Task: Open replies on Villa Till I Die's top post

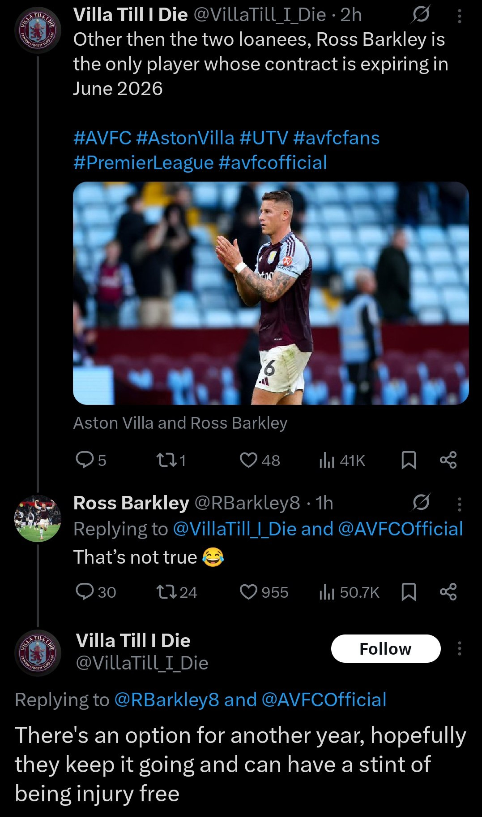Action: (x=85, y=460)
